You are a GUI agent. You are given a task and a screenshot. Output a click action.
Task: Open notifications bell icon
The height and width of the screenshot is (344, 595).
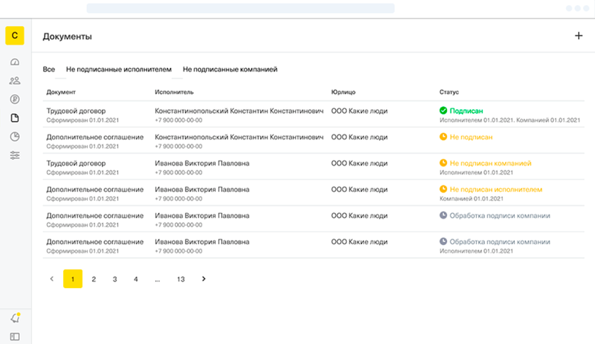click(15, 318)
